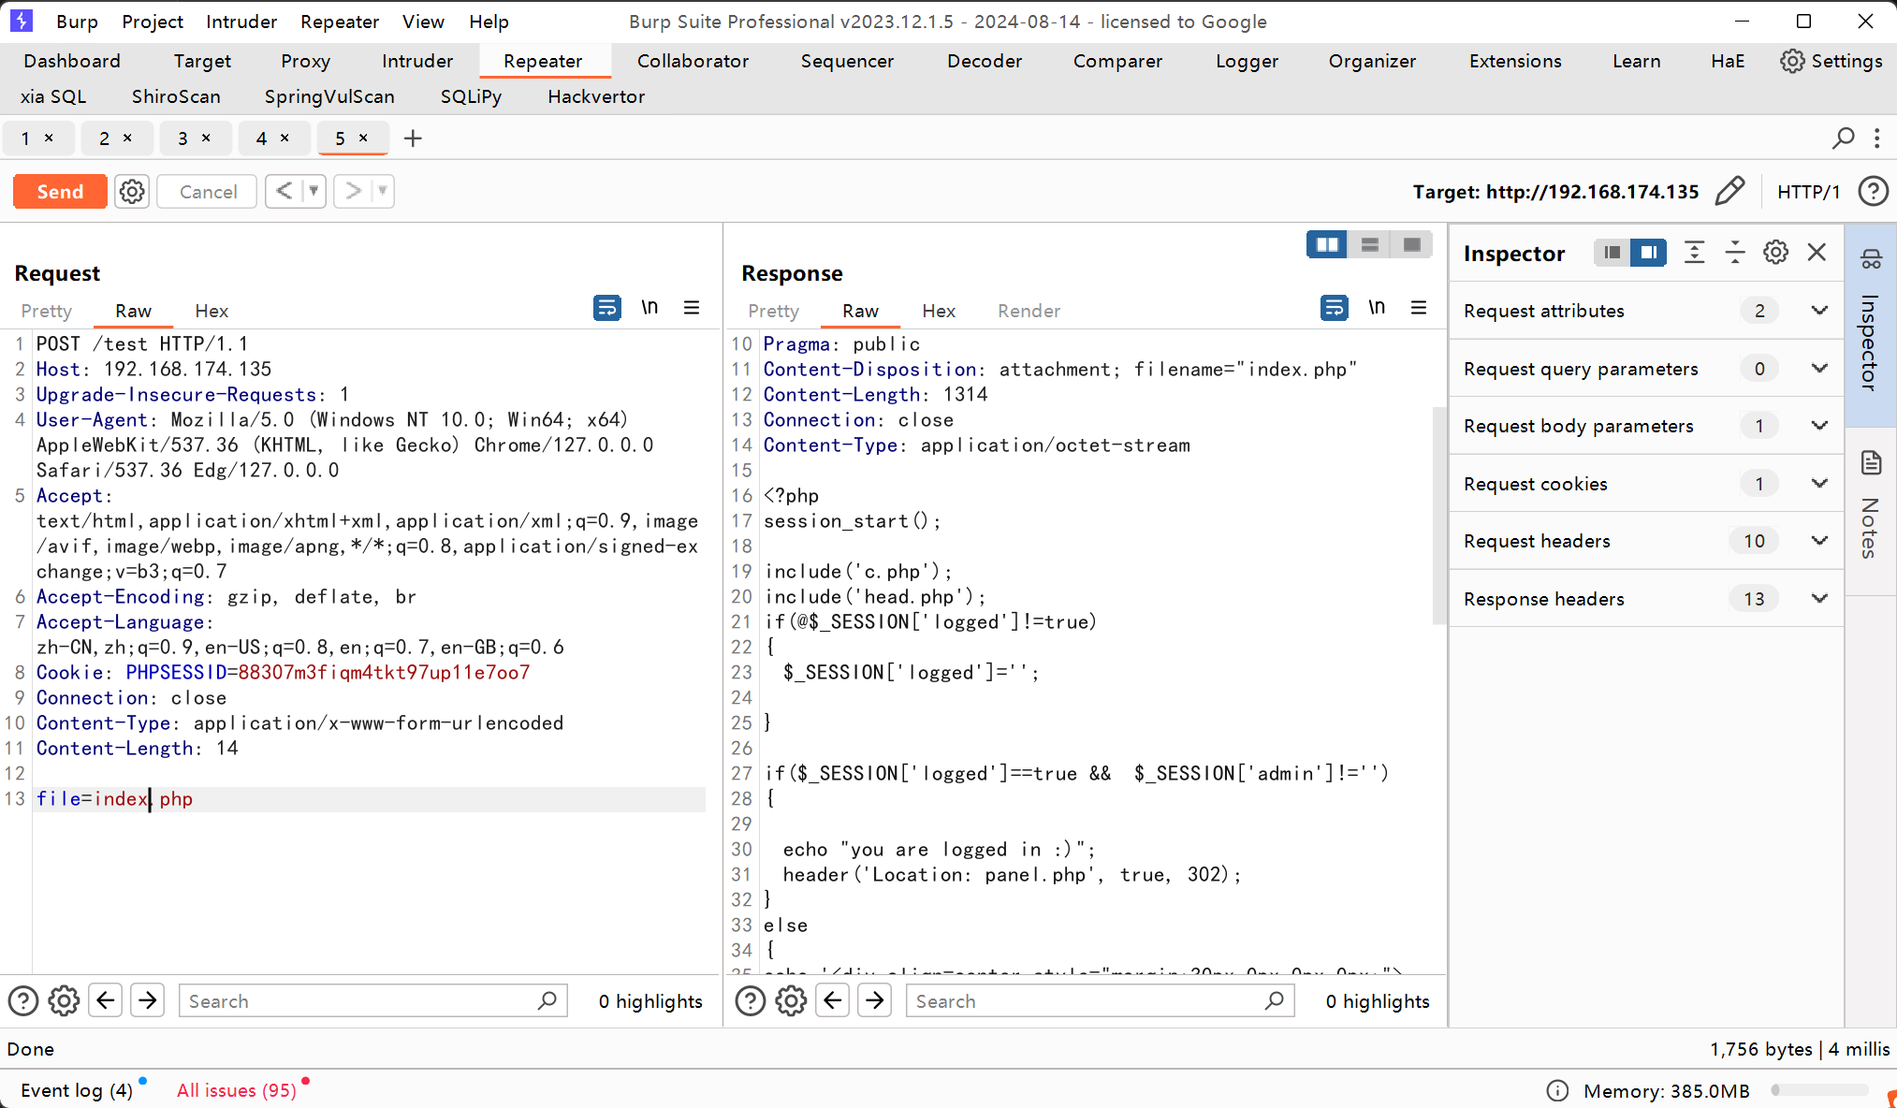Image resolution: width=1897 pixels, height=1108 pixels.
Task: Open the Repeater tab options kebab menu
Action: 1876,138
